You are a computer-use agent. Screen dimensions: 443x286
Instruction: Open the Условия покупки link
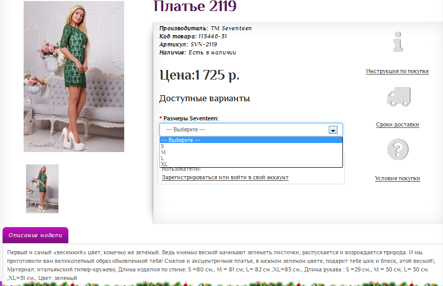coord(398,178)
